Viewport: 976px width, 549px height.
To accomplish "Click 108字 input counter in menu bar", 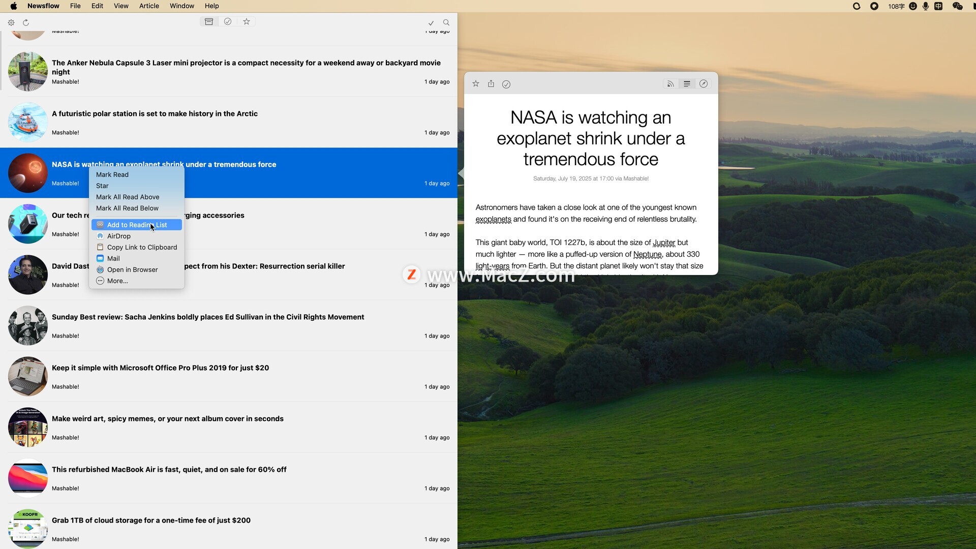I will (x=896, y=6).
